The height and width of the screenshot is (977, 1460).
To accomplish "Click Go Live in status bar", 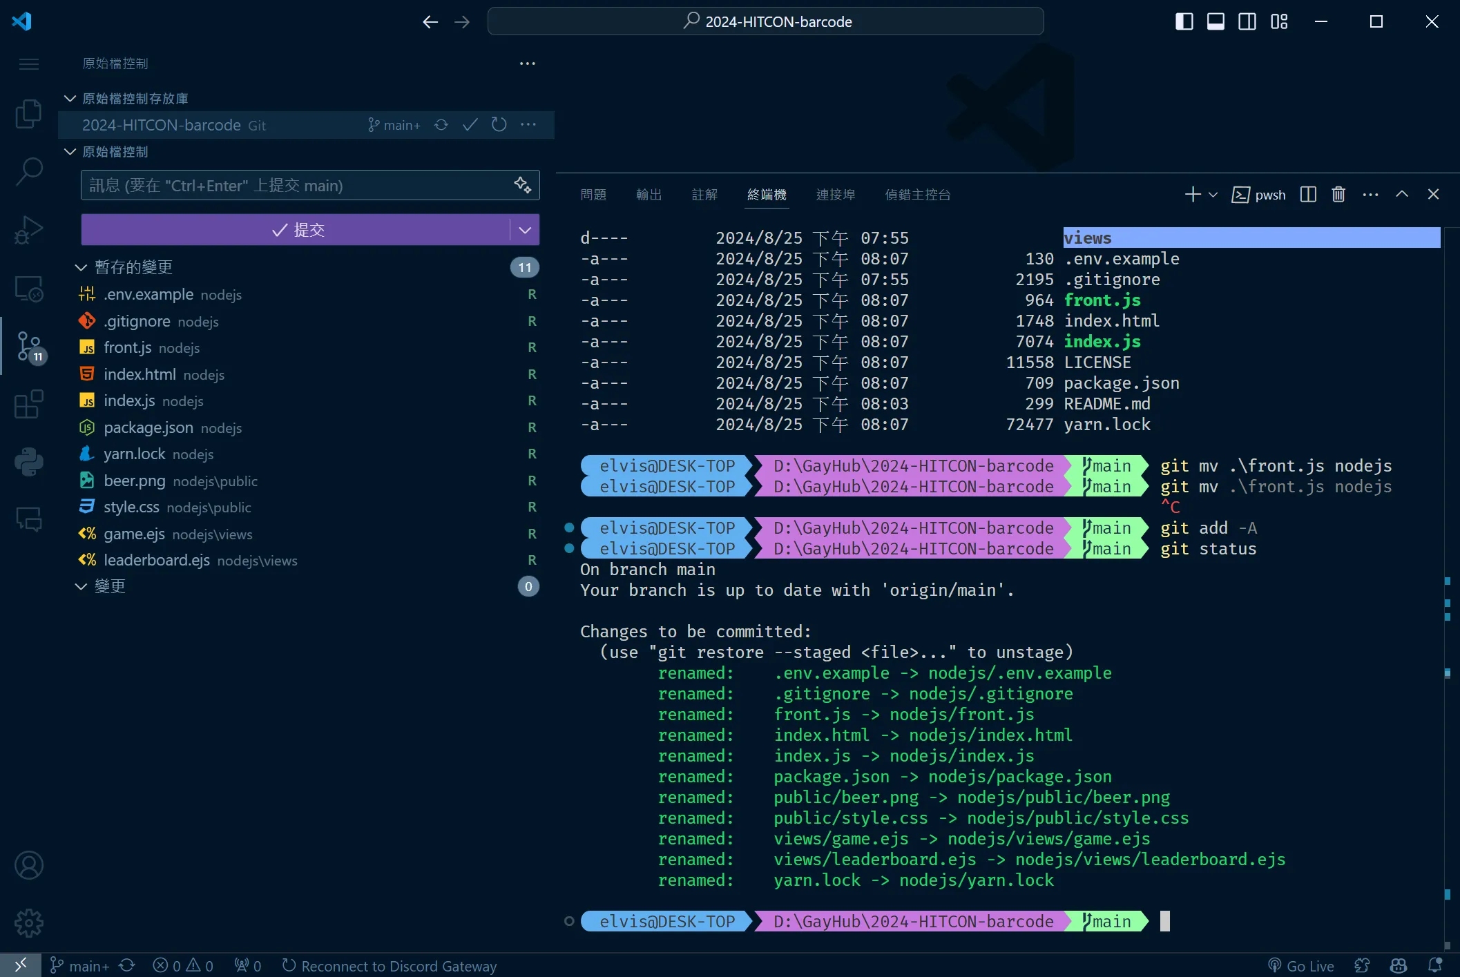I will pyautogui.click(x=1301, y=966).
